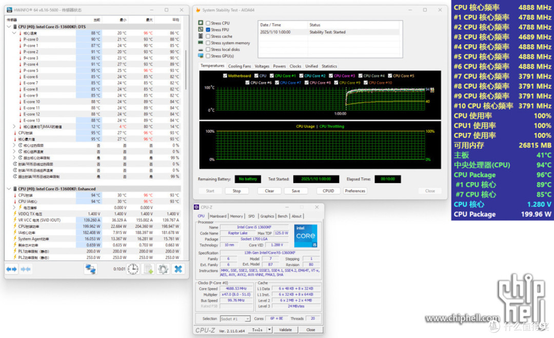Image resolution: width=554 pixels, height=338 pixels.
Task: Enable the Stress GPU(s) checkbox
Action: (x=208, y=56)
